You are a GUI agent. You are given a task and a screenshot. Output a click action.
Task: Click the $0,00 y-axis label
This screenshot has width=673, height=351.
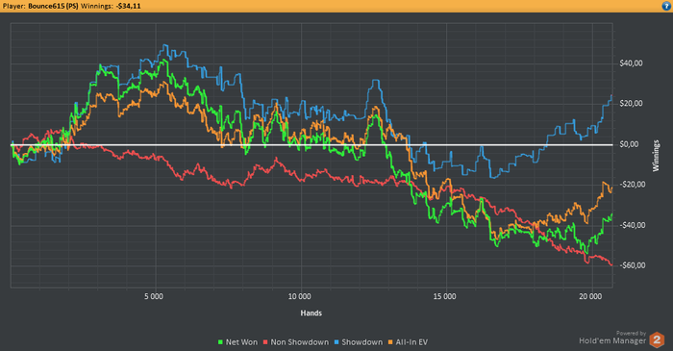(629, 144)
